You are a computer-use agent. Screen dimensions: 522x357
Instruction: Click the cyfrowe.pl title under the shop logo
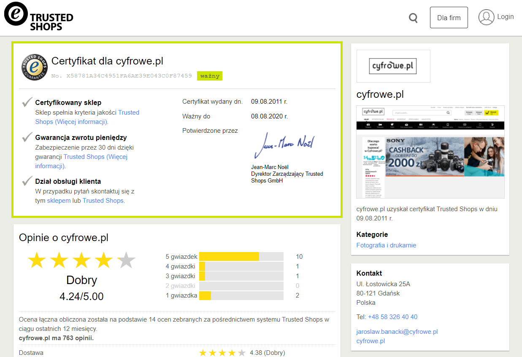[380, 94]
